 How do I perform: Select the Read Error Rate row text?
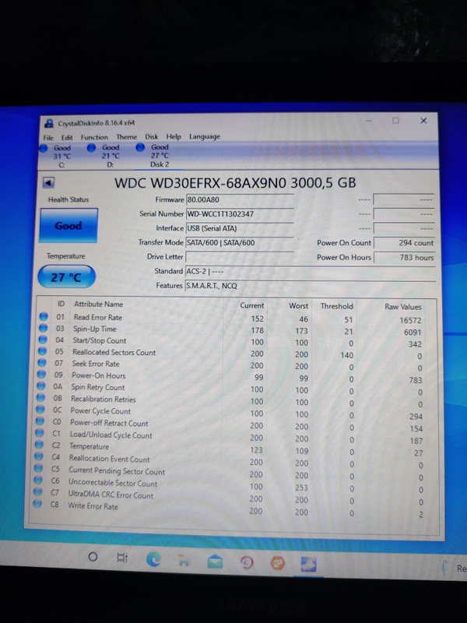tap(98, 318)
